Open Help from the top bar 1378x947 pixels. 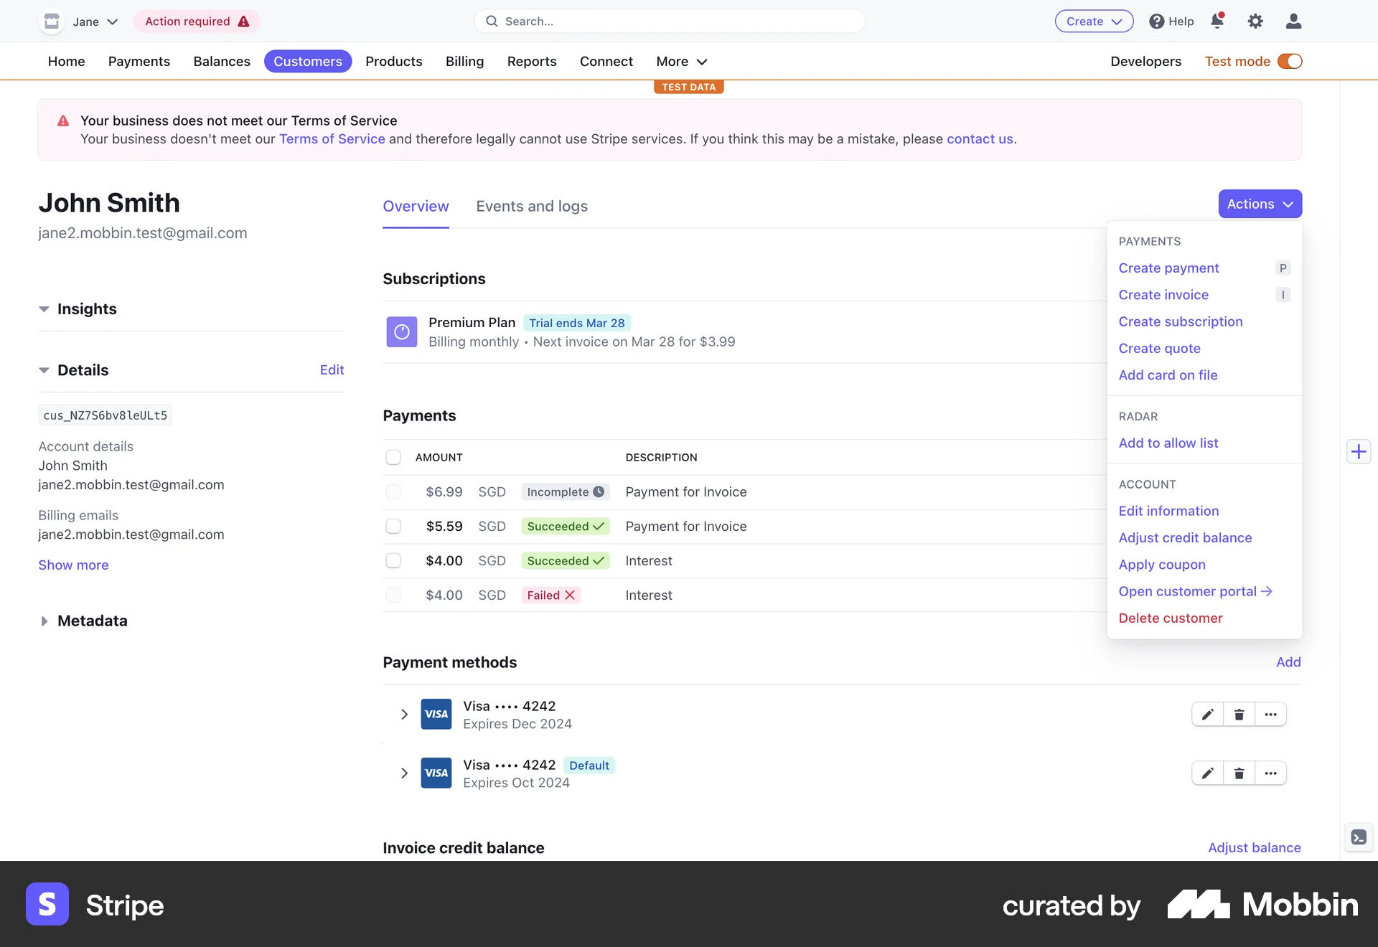pyautogui.click(x=1171, y=21)
